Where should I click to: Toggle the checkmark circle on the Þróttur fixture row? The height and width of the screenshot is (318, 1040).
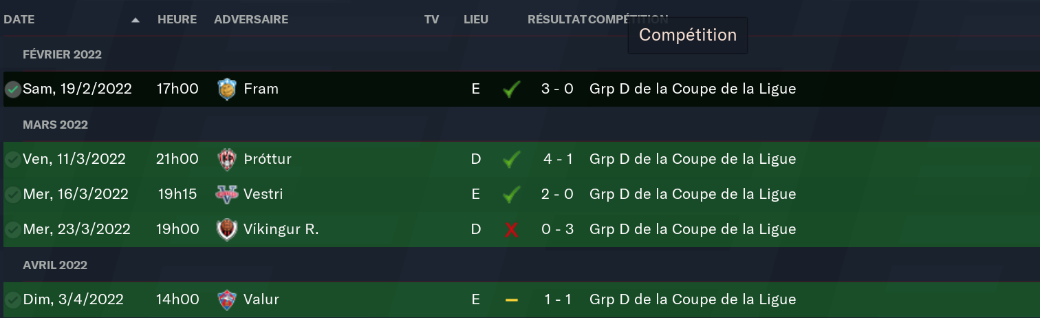[x=12, y=160]
